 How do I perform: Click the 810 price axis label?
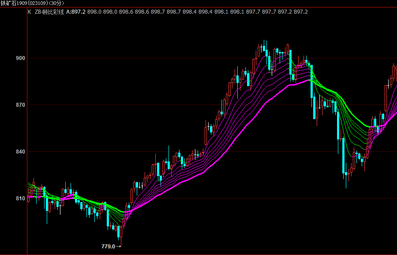tap(20, 198)
